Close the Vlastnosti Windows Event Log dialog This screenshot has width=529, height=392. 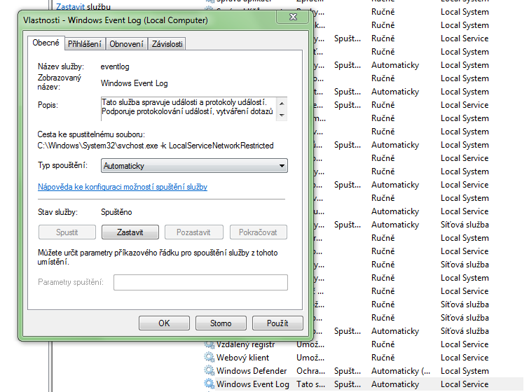tap(293, 17)
